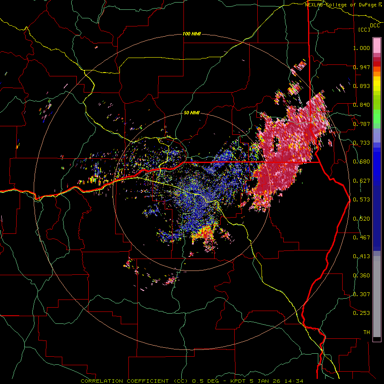Click the 0.520 scale value

361,219
